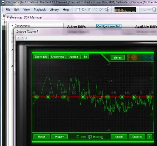Image resolution: width=157 pixels, height=146 pixels.
Task: Click the spectrum visualization in the toolbar
Action: coord(125,10)
